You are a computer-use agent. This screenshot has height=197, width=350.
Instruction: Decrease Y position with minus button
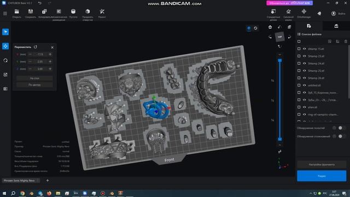30,62
